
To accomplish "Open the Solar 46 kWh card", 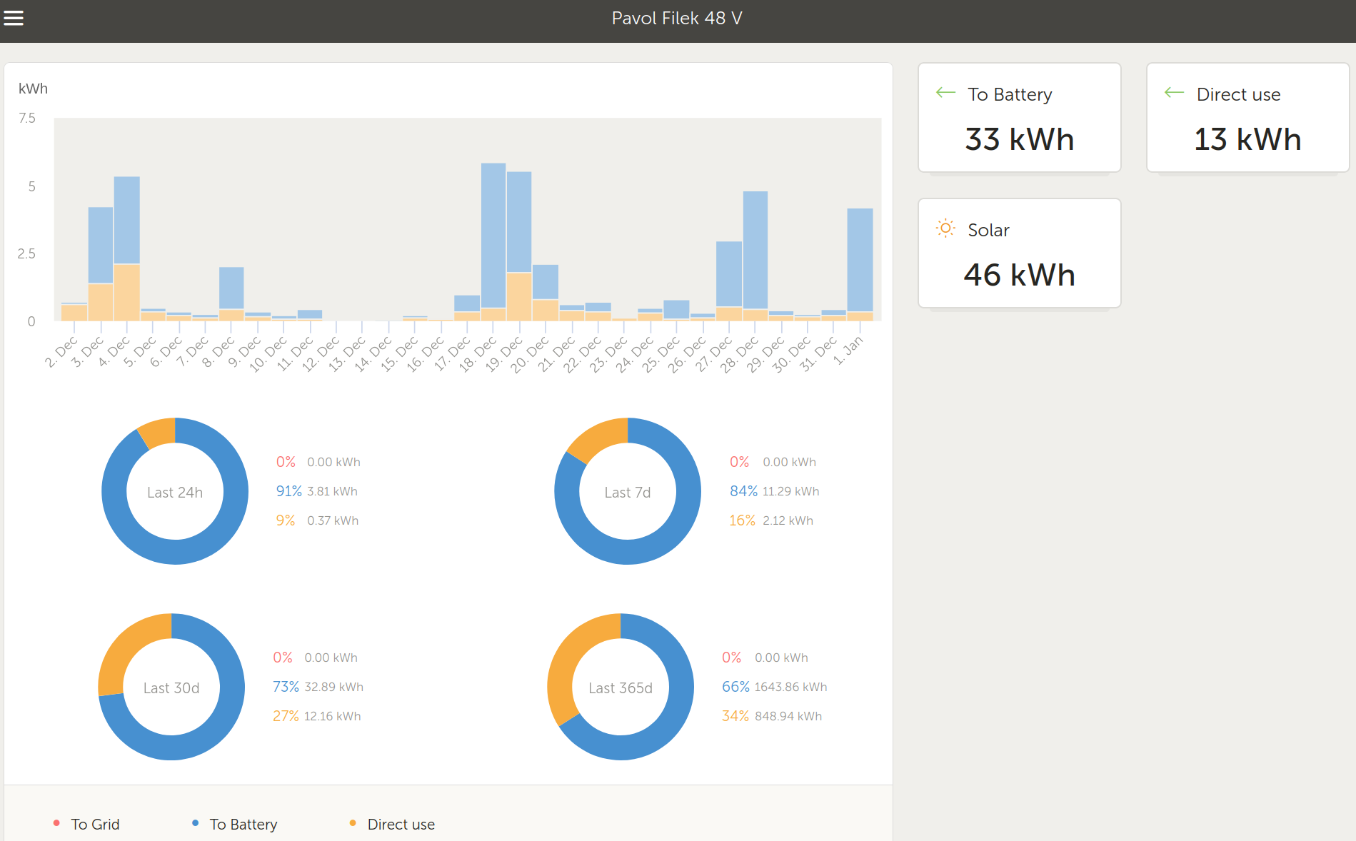I will (1019, 253).
